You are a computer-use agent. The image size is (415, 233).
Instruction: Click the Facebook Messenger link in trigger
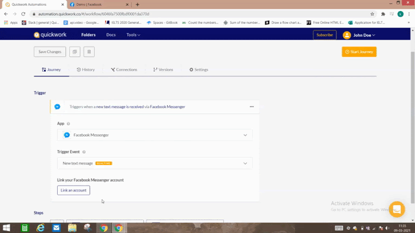167,107
